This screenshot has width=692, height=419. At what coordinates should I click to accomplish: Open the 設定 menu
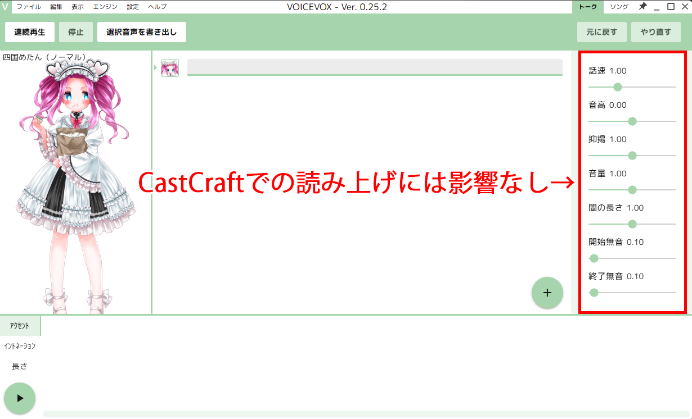coord(133,7)
